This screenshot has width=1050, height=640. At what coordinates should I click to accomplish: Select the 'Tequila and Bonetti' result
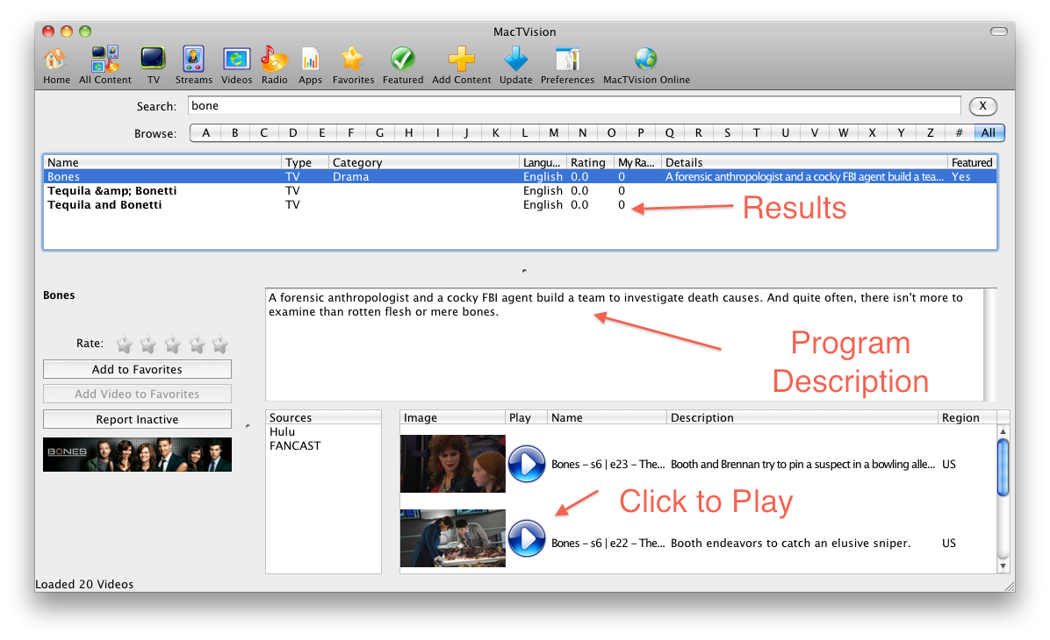521,204
